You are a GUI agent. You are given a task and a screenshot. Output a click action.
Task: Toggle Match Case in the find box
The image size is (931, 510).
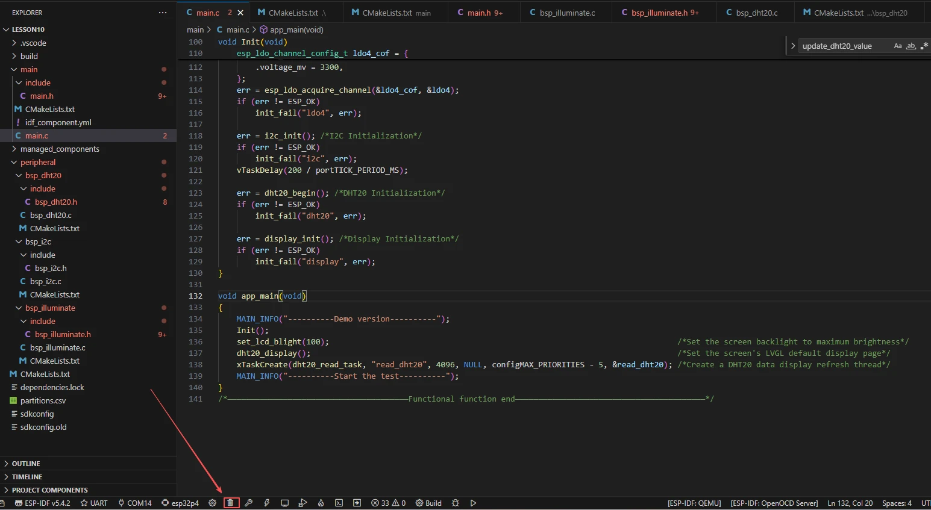(897, 46)
